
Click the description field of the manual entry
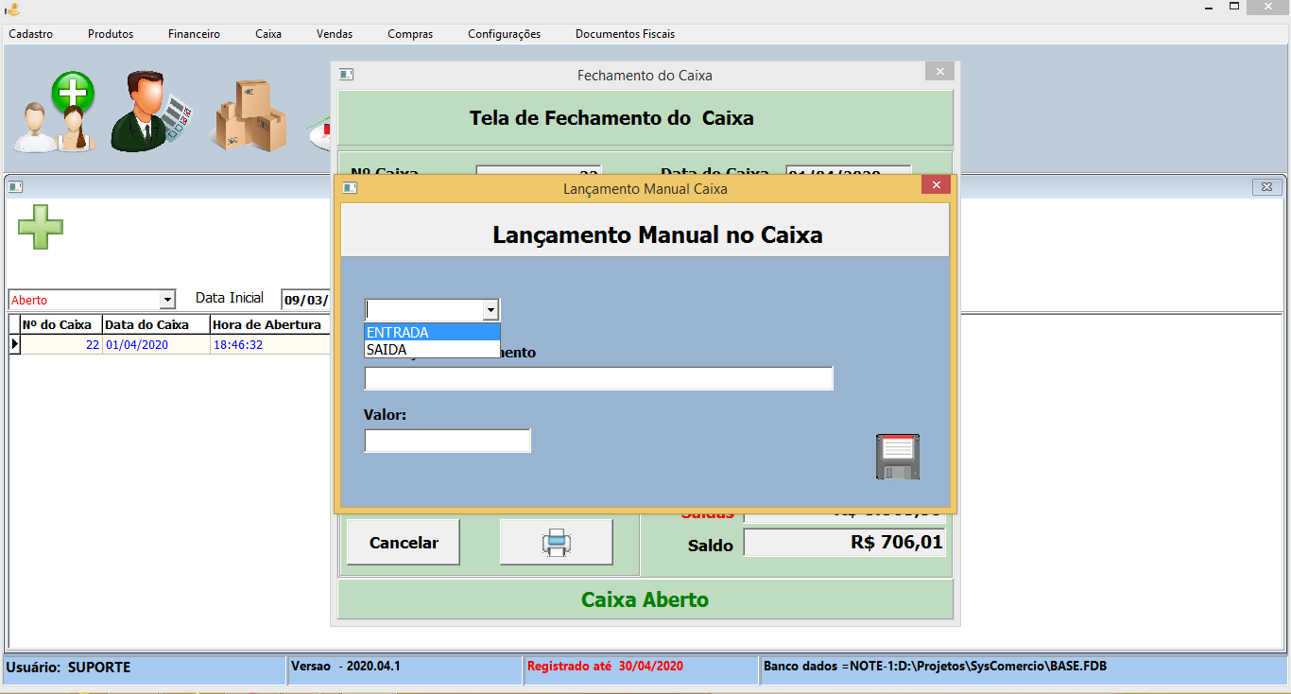[x=598, y=377]
